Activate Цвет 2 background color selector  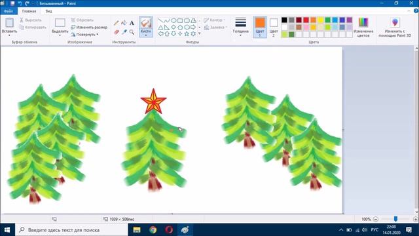coord(274,27)
